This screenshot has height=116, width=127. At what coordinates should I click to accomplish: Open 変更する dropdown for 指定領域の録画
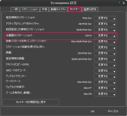tap(105, 59)
